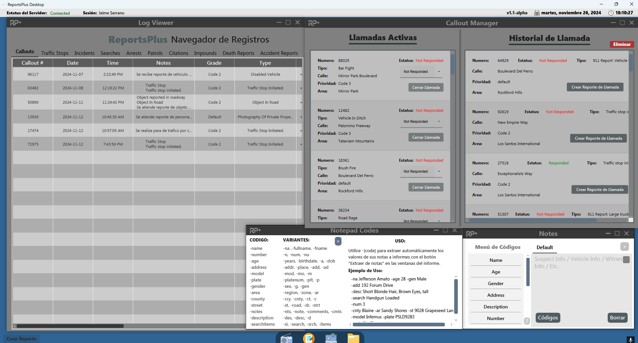638x343 pixels.
Task: Add a new notes tab with plus icon
Action: pos(624,247)
